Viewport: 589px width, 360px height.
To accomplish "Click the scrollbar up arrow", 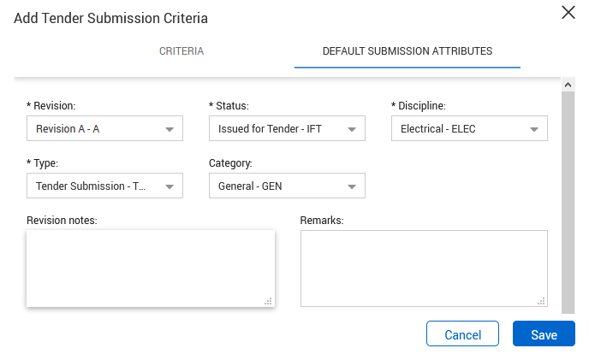I will tap(567, 85).
